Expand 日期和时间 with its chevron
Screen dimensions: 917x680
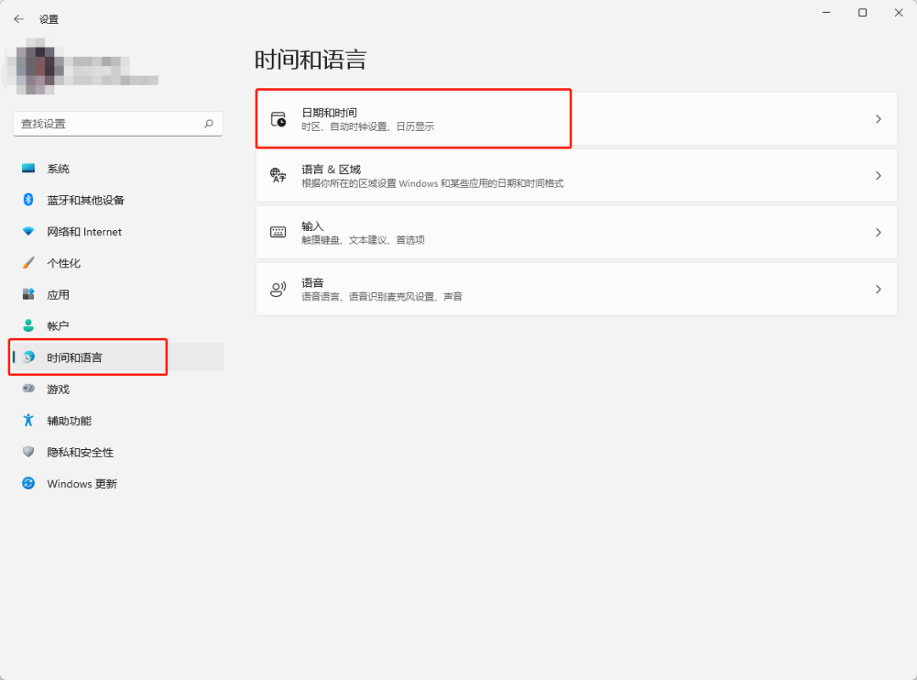point(879,120)
